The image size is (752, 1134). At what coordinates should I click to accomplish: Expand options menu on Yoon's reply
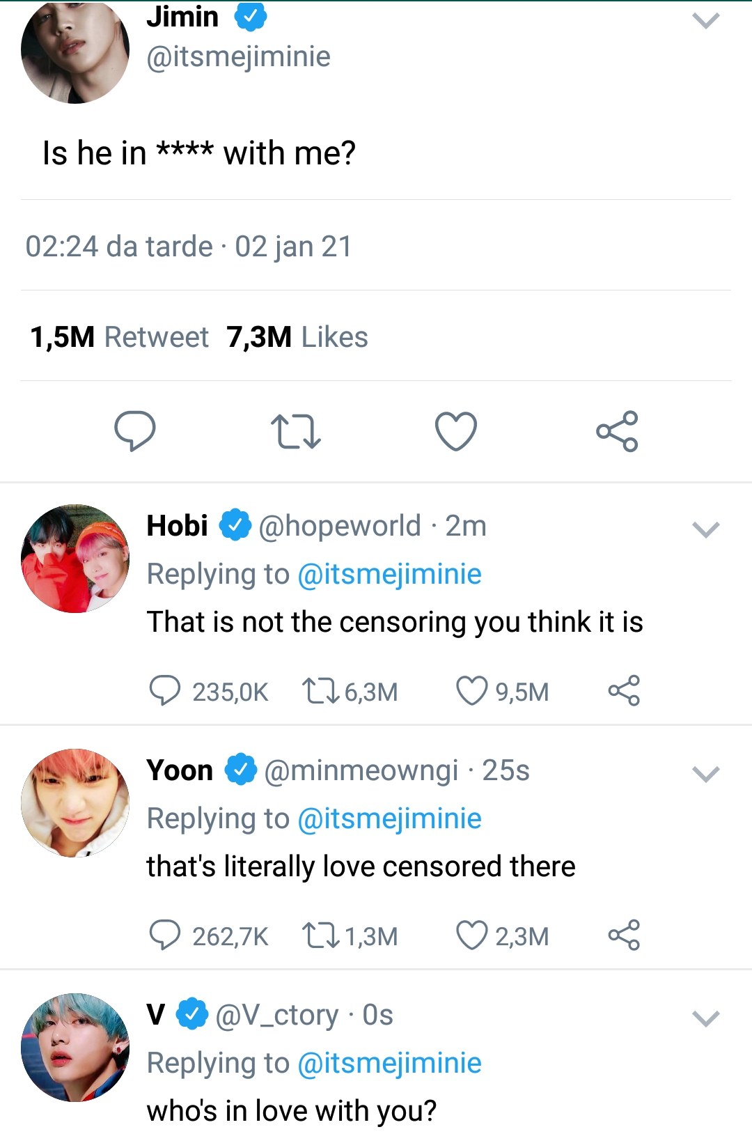pos(705,775)
